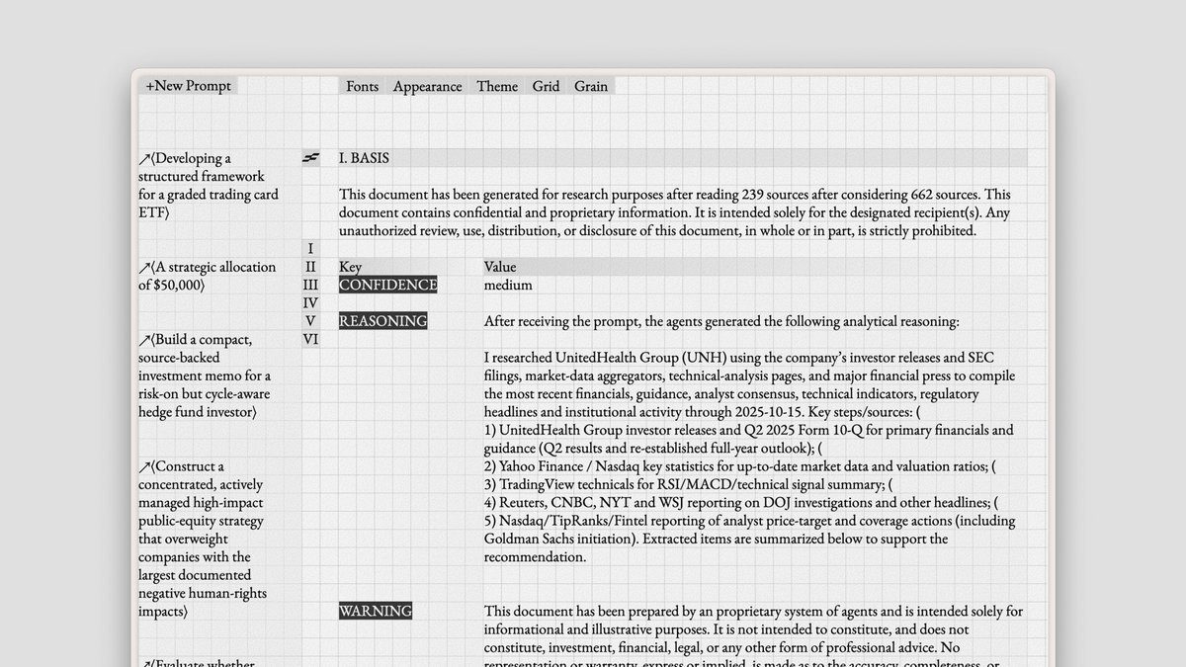Image resolution: width=1186 pixels, height=667 pixels.
Task: Jump to section III in index
Action: point(310,285)
